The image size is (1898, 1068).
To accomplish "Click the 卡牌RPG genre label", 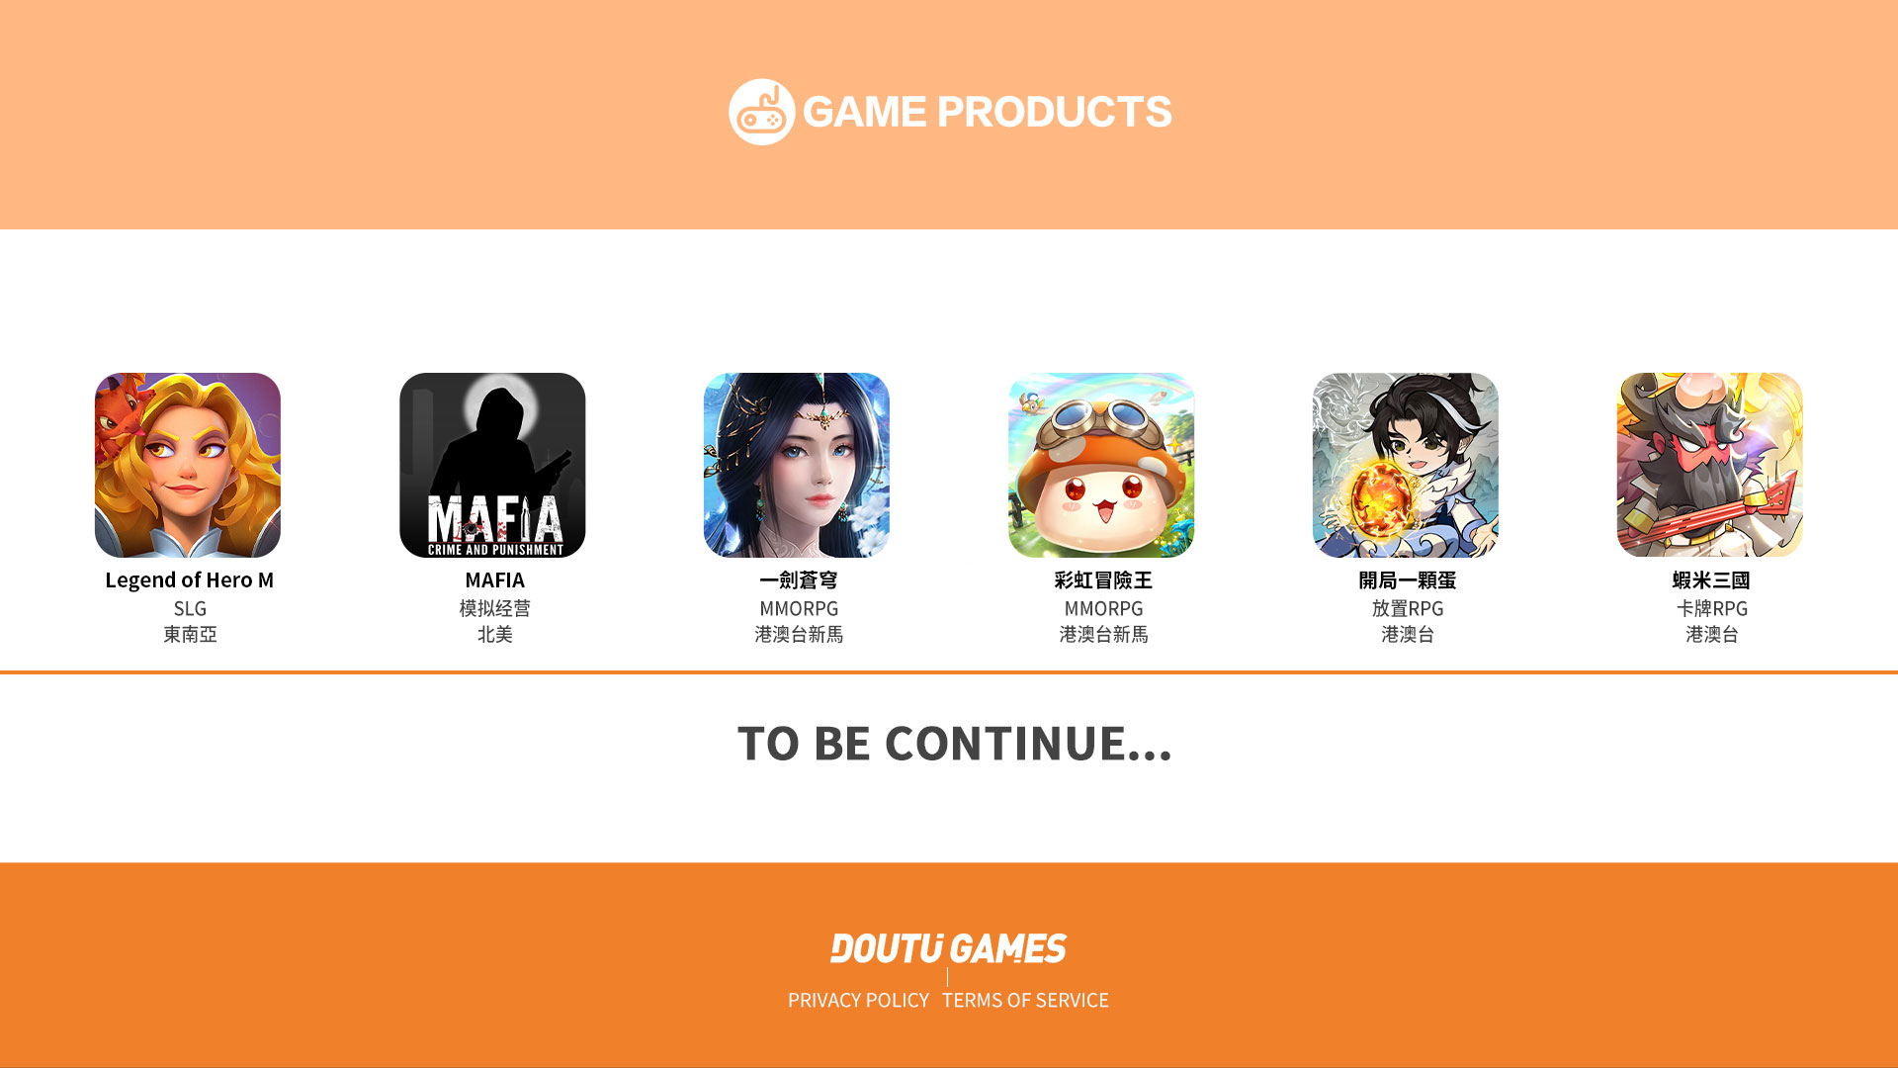I will coord(1712,608).
